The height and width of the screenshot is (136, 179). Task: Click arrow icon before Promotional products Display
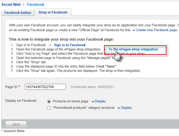[x=119, y=108]
